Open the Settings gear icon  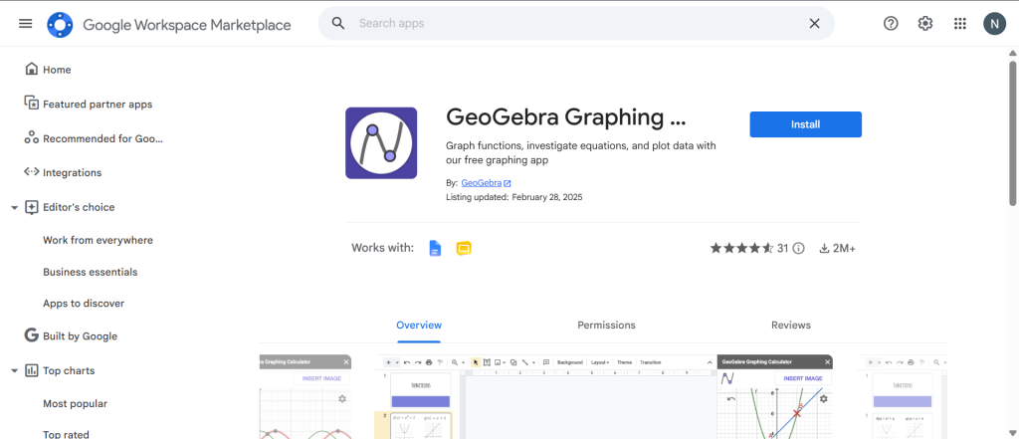[x=924, y=24]
